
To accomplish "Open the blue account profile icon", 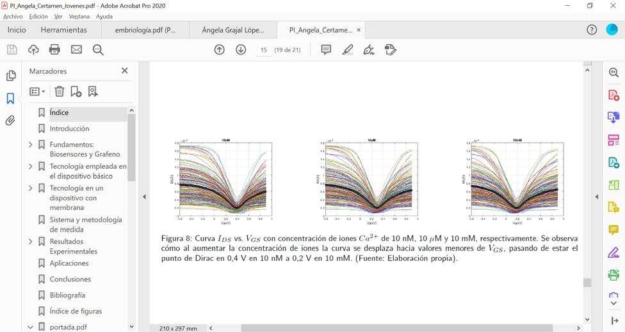I will [612, 29].
